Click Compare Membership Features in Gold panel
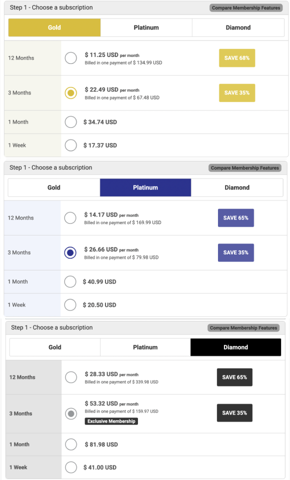The width and height of the screenshot is (290, 480). (246, 8)
